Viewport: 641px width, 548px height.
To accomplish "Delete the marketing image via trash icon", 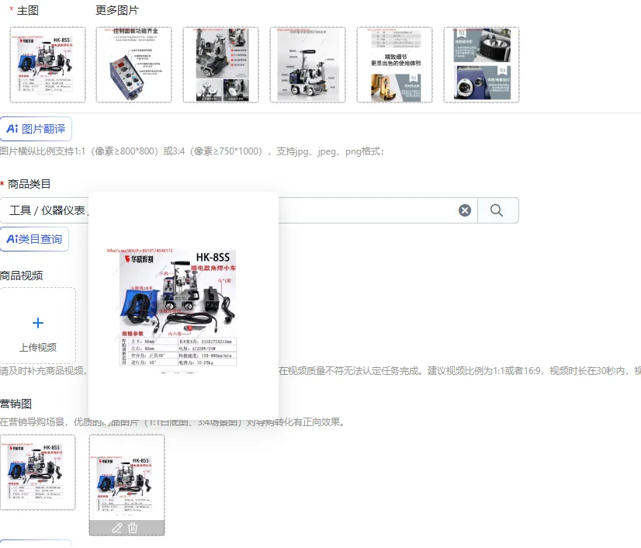I will pos(133,528).
